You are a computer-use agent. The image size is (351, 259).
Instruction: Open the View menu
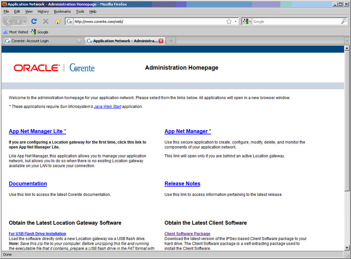[x=29, y=12]
